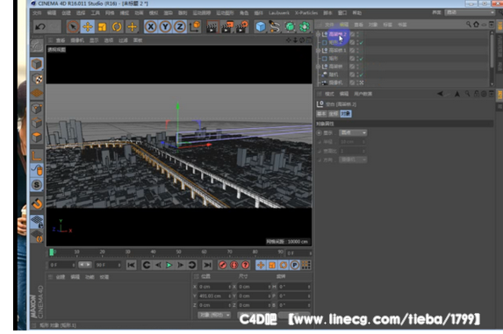Play the animation forward
Screen dimensions: 503x334
tap(169, 265)
